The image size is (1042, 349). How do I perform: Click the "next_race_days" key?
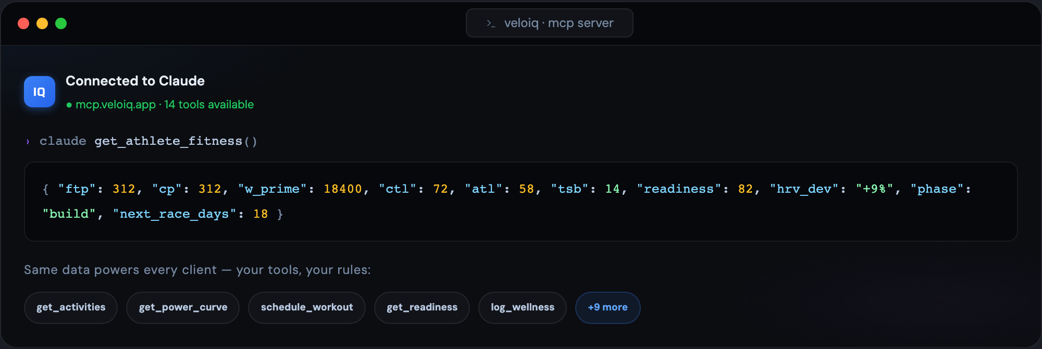[x=175, y=214]
